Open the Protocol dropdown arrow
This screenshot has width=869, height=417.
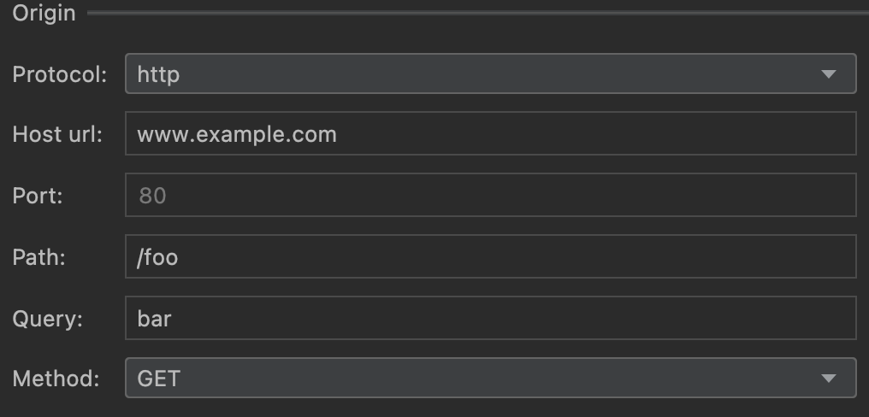pos(828,74)
